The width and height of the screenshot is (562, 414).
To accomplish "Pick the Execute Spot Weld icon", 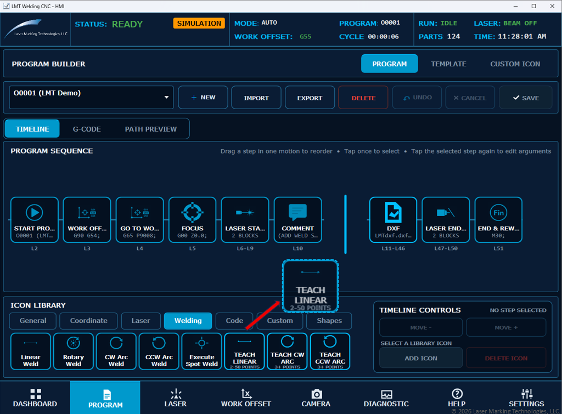I will point(202,351).
